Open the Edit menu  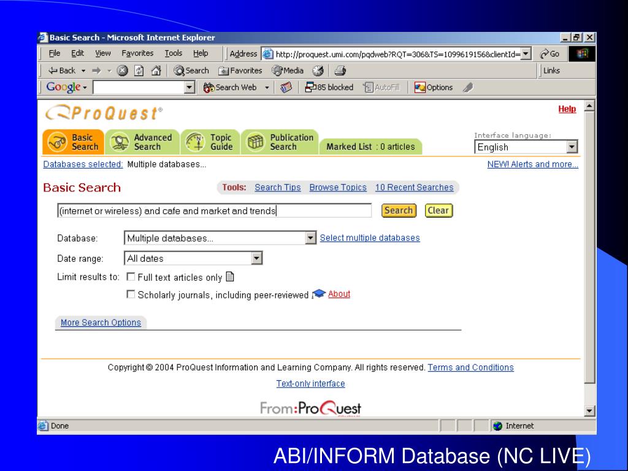77,53
